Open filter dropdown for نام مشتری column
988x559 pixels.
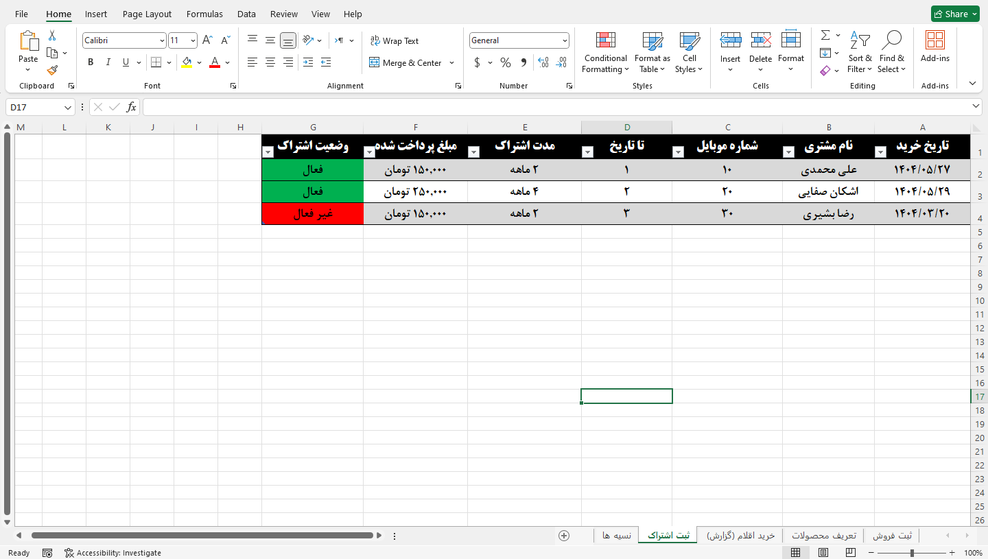(788, 152)
